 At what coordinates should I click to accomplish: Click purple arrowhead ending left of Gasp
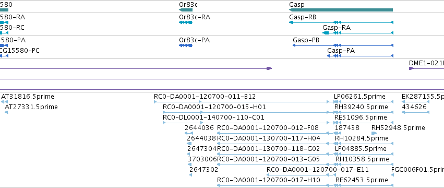(x=269, y=68)
